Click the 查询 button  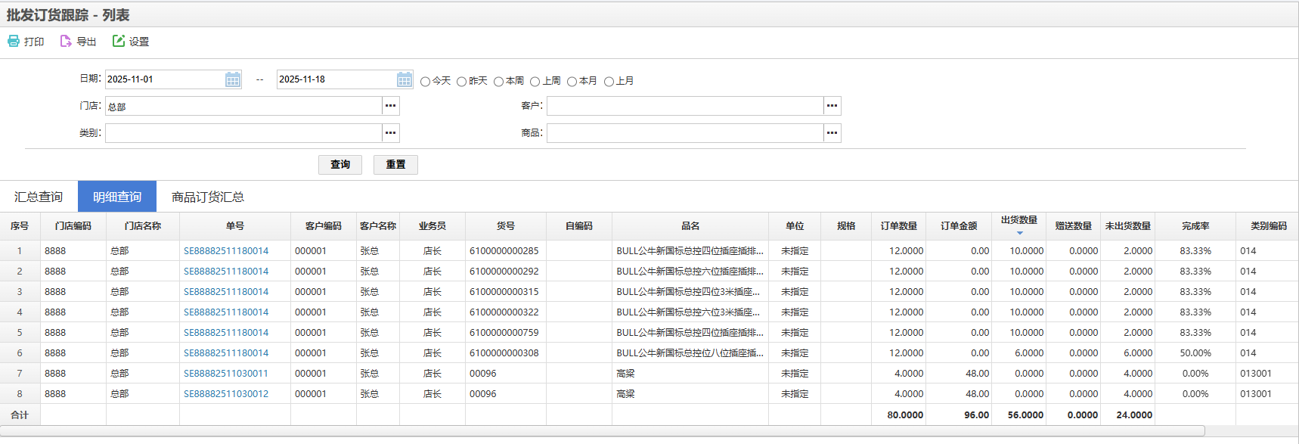340,165
